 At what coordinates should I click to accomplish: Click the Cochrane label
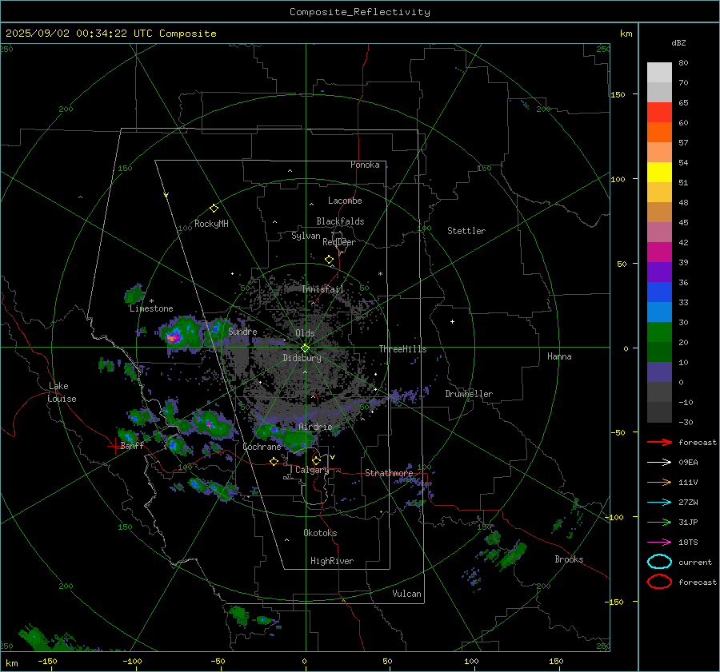point(262,447)
